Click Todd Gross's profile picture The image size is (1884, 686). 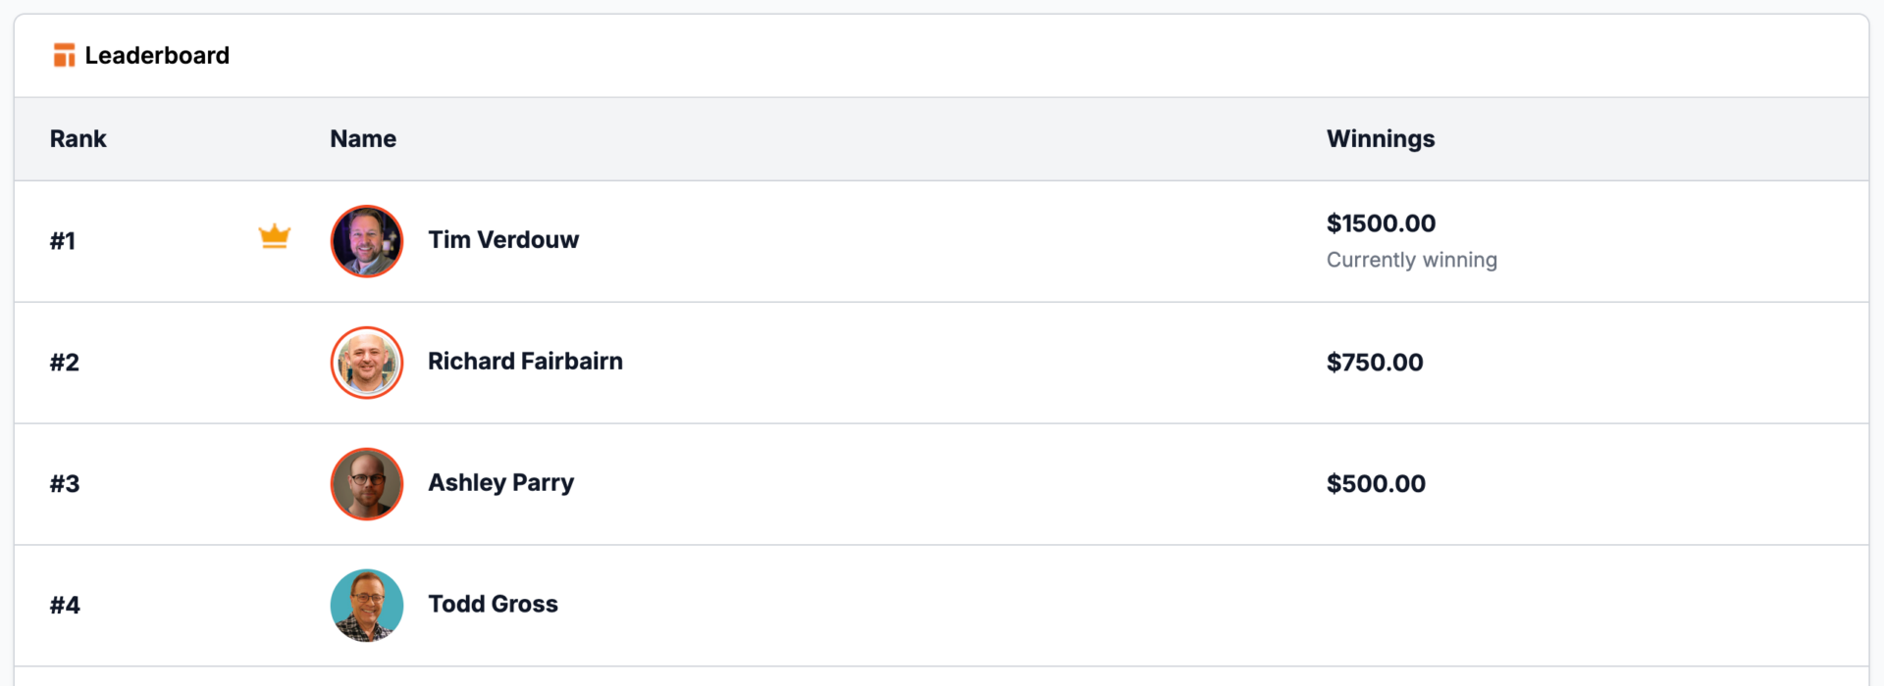pyautogui.click(x=367, y=606)
